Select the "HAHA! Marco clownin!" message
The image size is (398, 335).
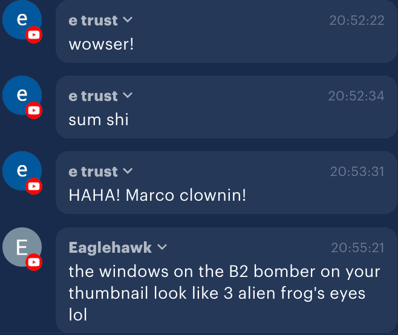[x=157, y=195]
